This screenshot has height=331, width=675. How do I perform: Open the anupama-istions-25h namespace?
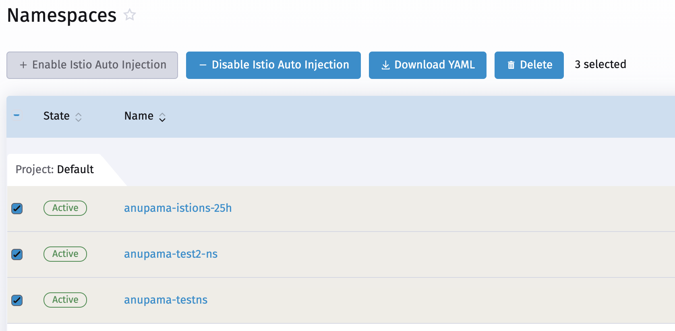coord(178,208)
